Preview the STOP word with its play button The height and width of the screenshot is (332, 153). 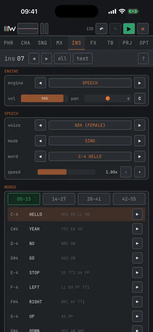(x=137, y=273)
